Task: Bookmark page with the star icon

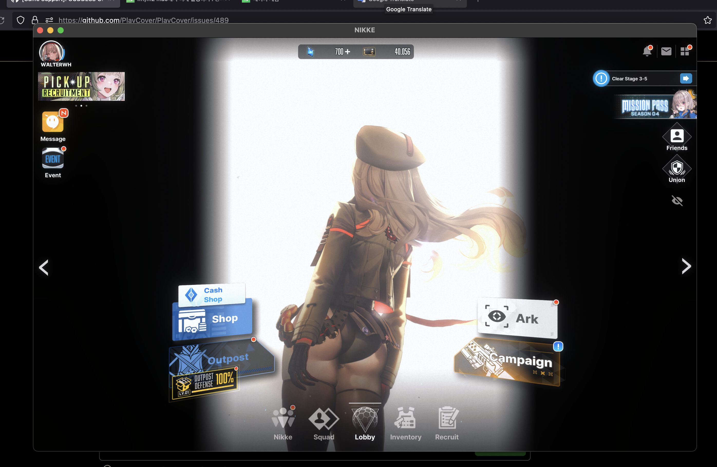Action: coord(707,20)
